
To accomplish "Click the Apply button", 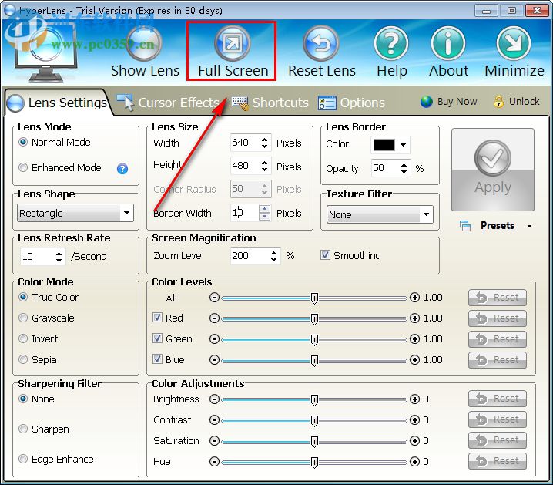I will [x=493, y=170].
